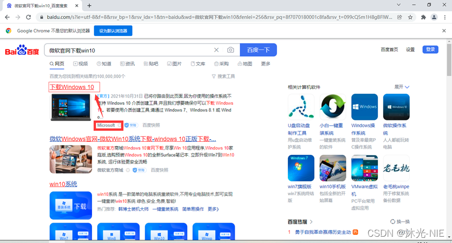Image resolution: width=452 pixels, height=243 pixels.
Task: Click 设为默认浏览器 button
Action: coord(113,31)
